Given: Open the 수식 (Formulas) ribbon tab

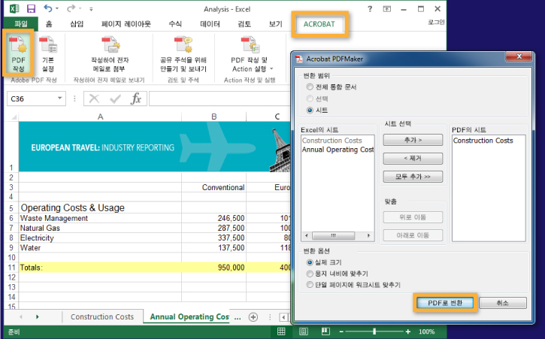Looking at the screenshot, I should (175, 23).
